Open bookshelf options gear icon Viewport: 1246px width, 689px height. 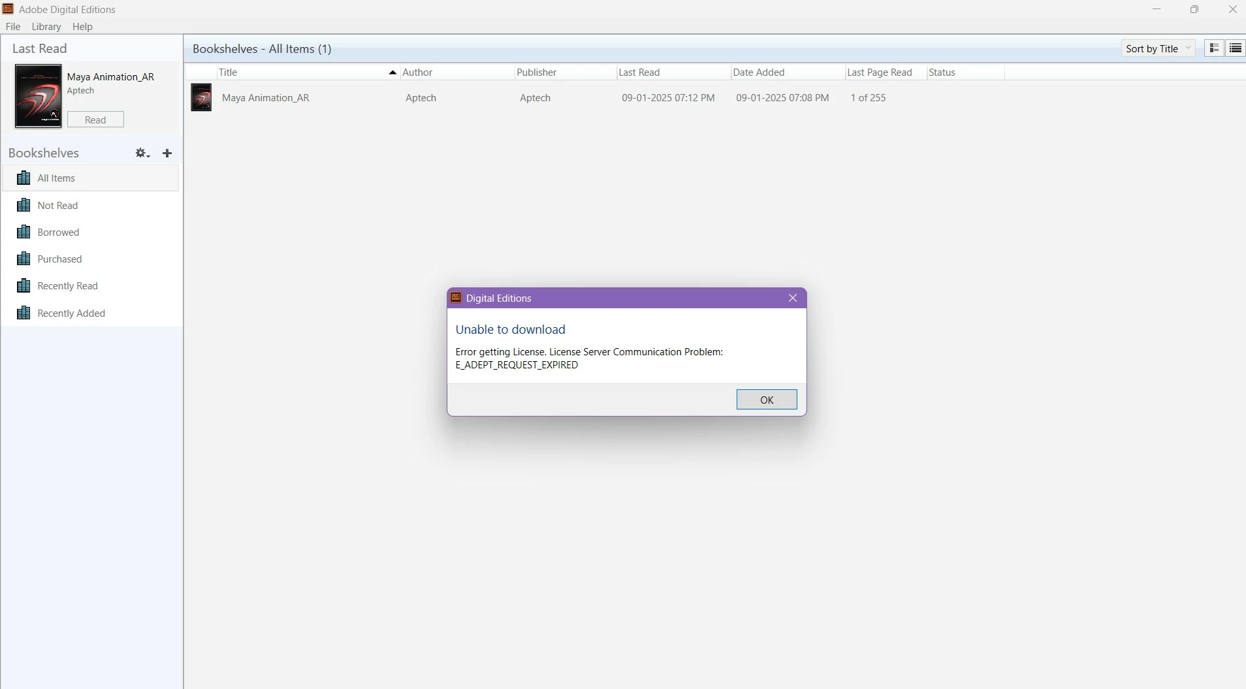point(142,153)
